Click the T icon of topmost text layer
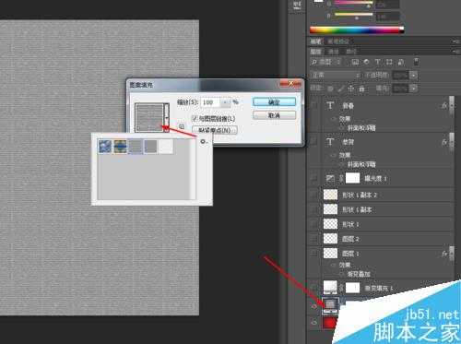Screen dimensions: 461x344 [330, 105]
